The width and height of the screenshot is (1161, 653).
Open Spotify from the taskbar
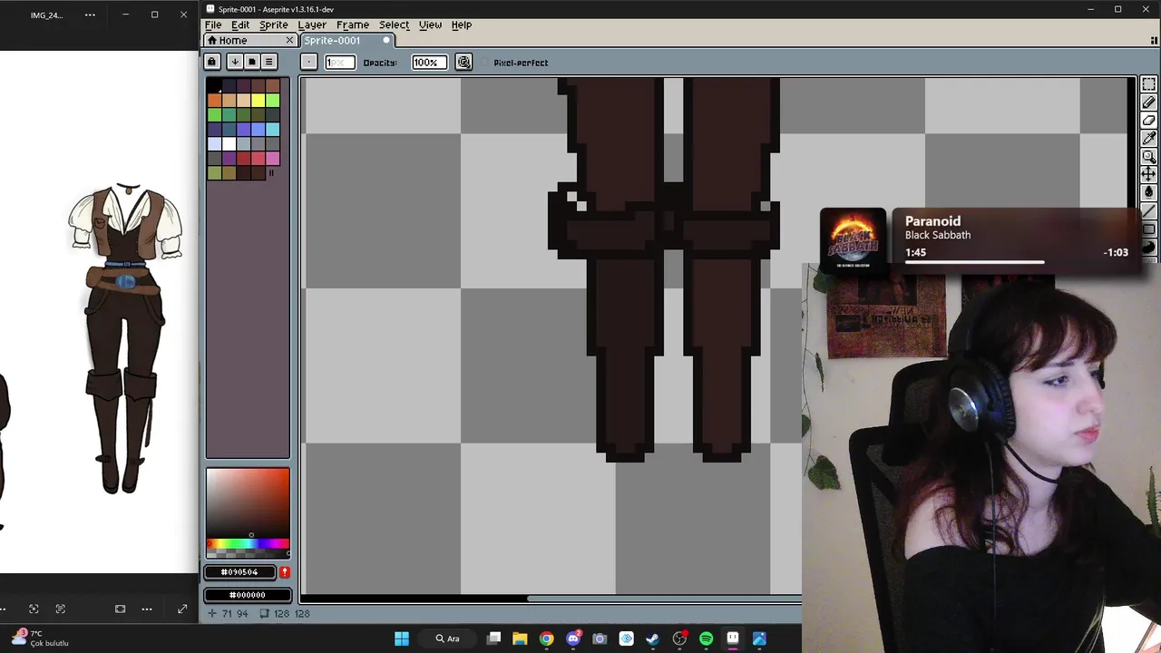(706, 638)
